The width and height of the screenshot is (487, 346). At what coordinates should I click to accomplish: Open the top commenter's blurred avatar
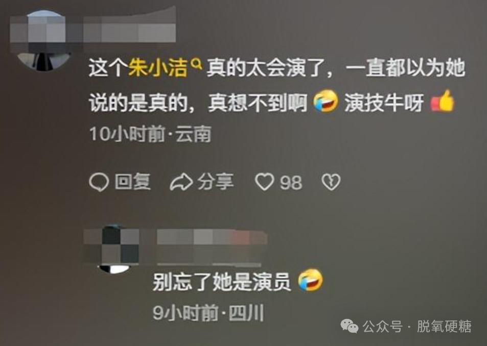[44, 39]
